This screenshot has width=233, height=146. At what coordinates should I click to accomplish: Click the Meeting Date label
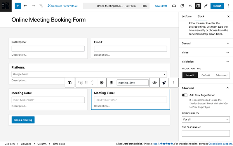tap(22, 93)
